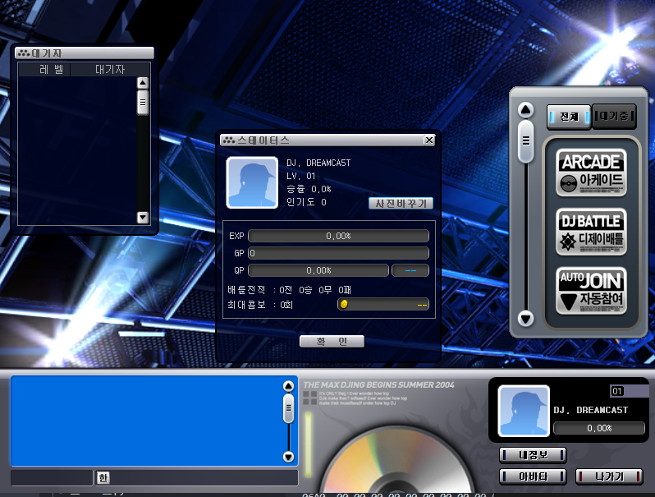Open the 아바타 avatar menu

533,476
